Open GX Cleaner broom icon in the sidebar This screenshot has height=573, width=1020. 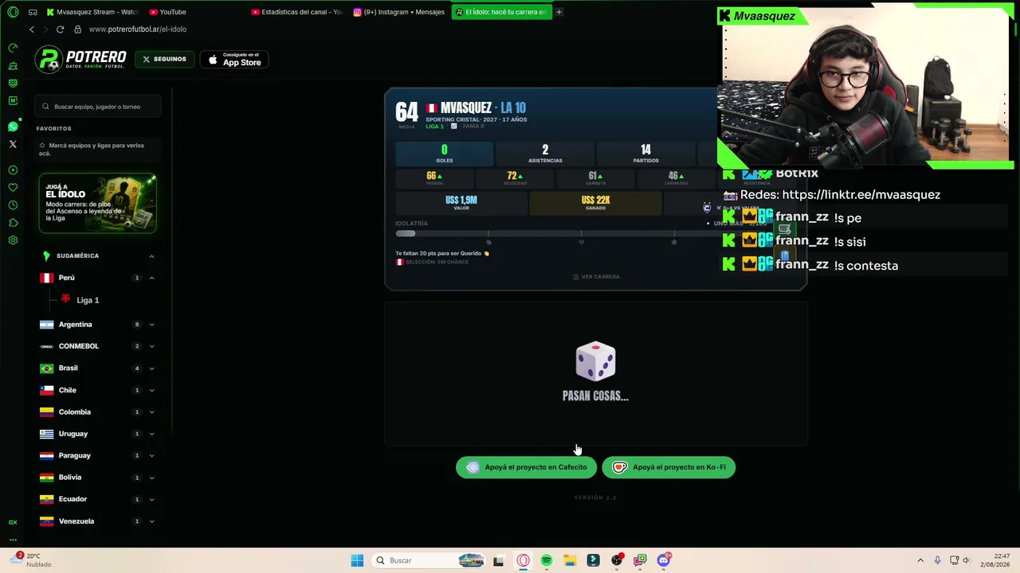(x=13, y=65)
